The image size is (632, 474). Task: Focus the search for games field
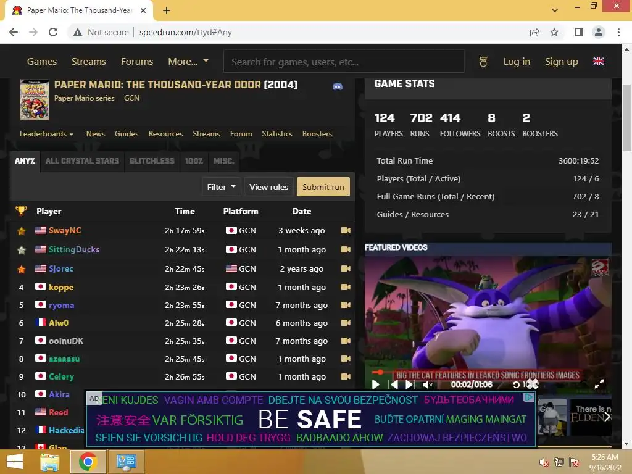[x=344, y=62]
